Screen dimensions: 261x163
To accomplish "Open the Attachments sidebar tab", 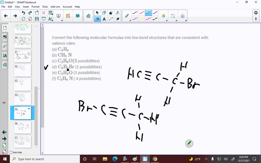I will point(5,46).
